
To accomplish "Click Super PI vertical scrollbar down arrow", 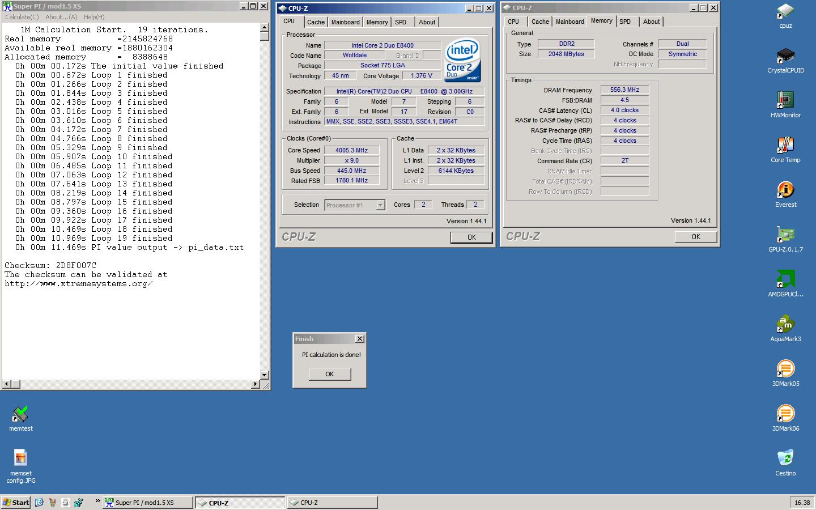I will click(x=264, y=375).
